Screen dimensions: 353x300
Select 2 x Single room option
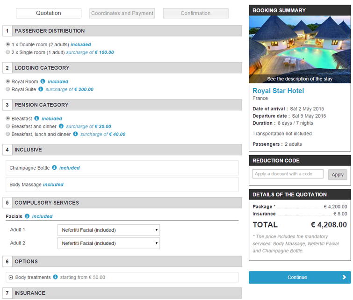(x=8, y=52)
